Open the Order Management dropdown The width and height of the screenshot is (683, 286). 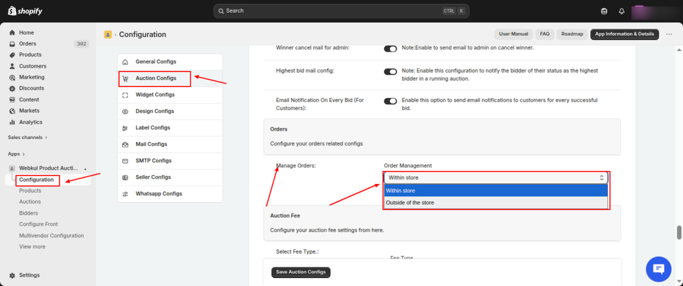tap(496, 177)
